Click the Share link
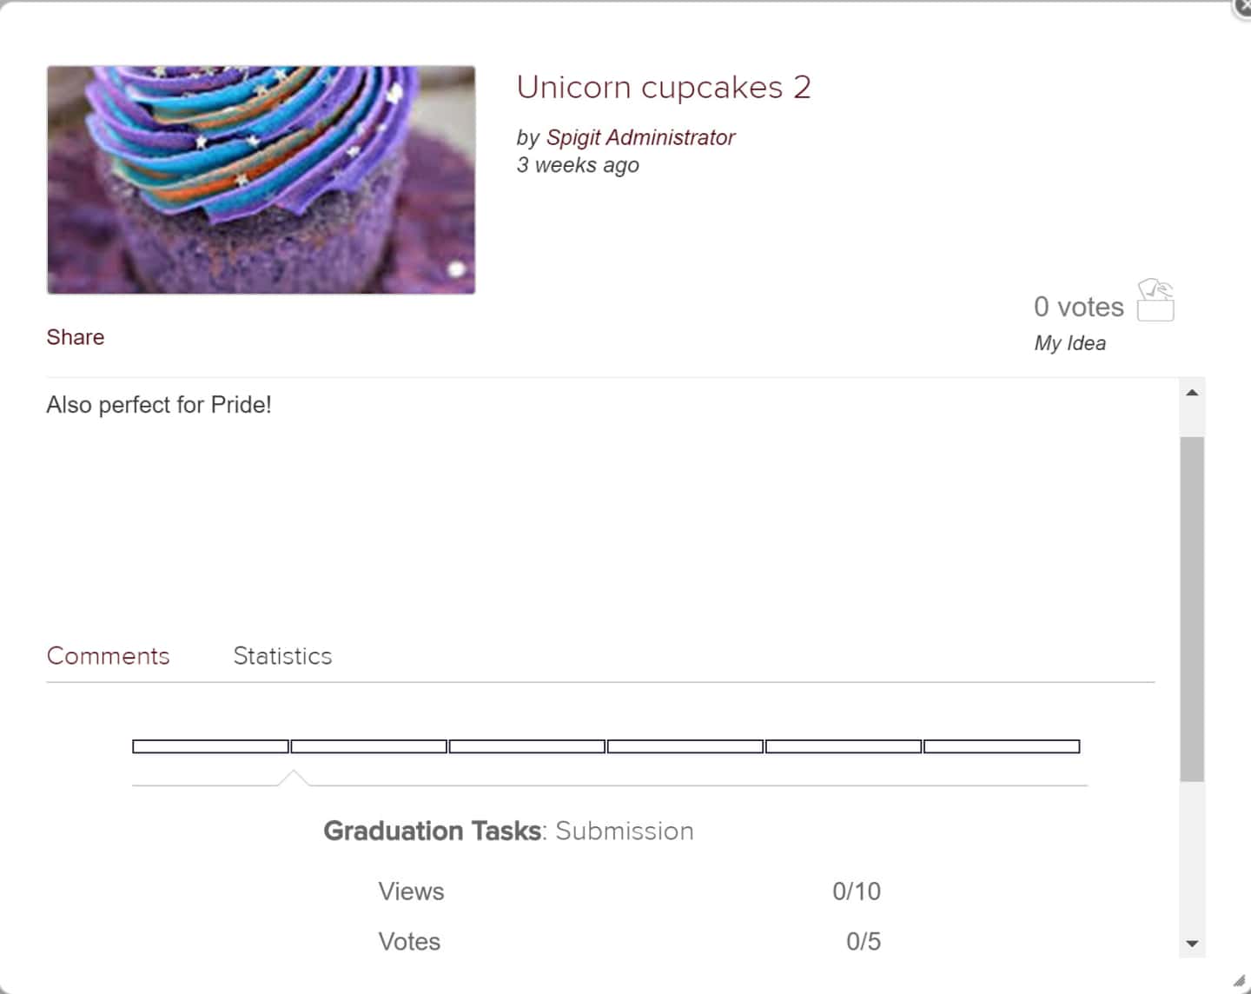The width and height of the screenshot is (1251, 994). [76, 337]
